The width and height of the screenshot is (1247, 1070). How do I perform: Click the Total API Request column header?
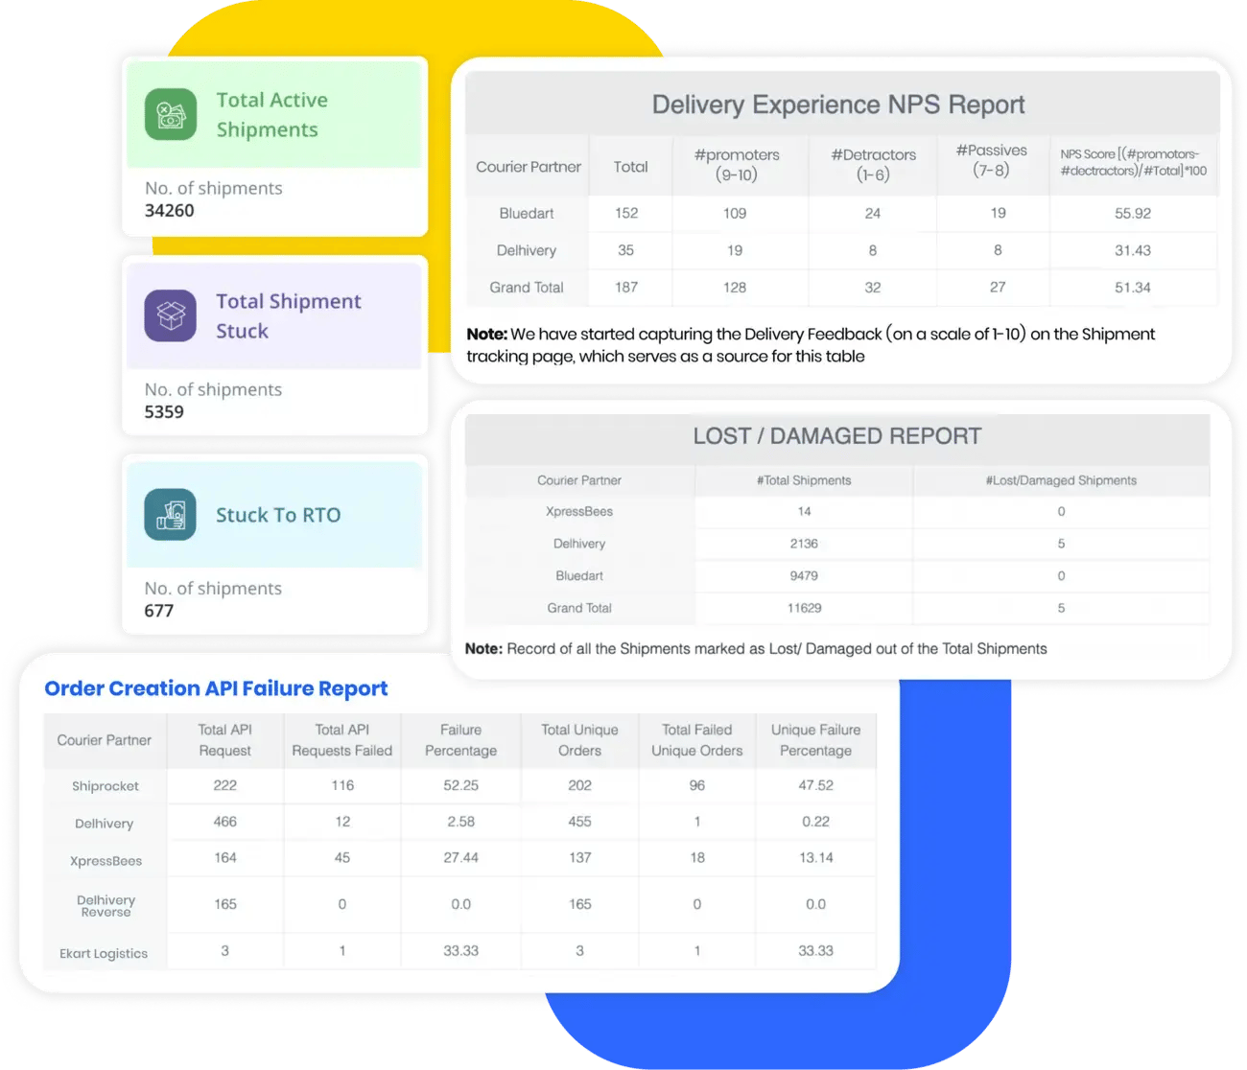coord(224,740)
